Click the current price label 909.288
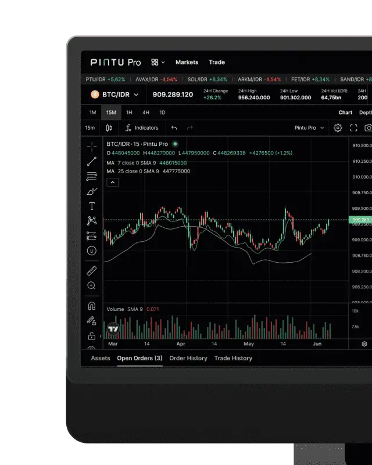Screen dimensions: 372x465 click(x=360, y=220)
